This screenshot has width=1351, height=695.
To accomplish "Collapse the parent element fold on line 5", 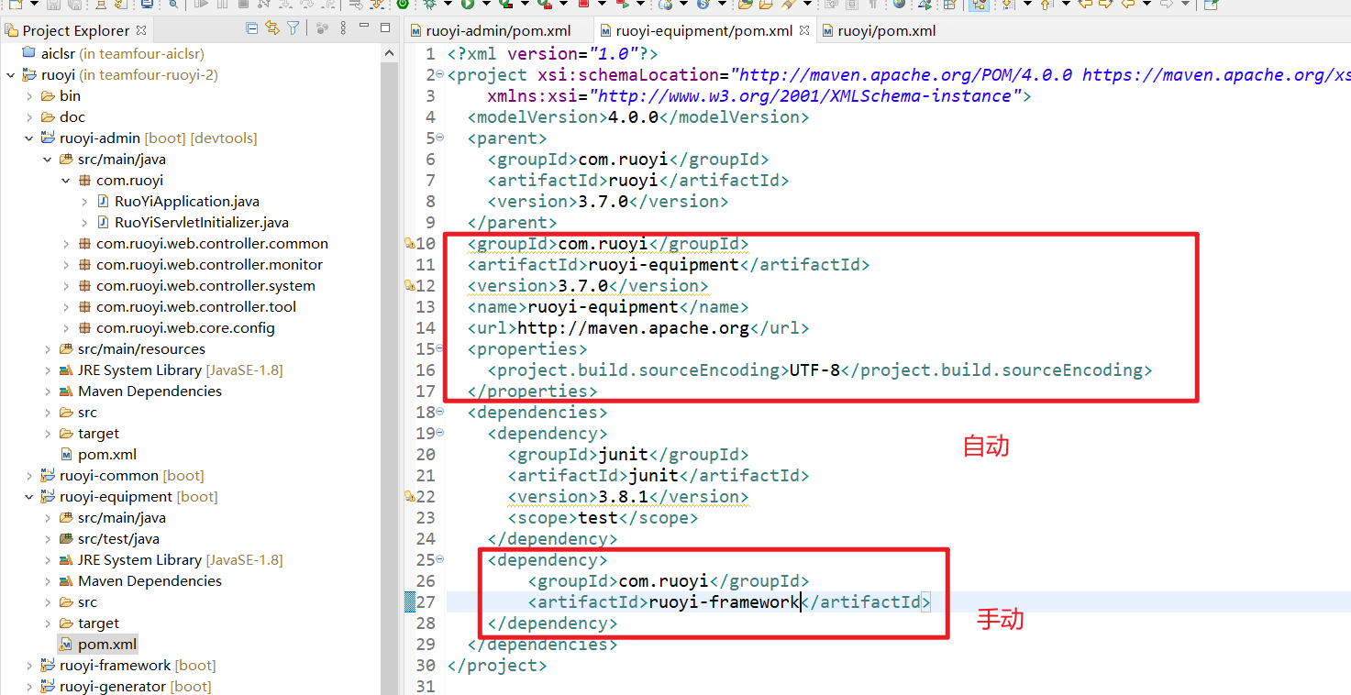I will pyautogui.click(x=439, y=138).
